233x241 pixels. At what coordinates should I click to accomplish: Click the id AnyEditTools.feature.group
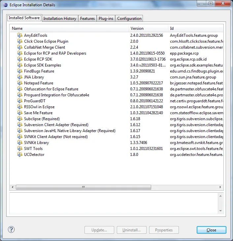pos(194,35)
